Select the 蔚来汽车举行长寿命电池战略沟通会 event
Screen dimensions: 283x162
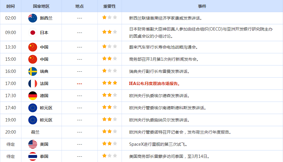click(x=164, y=47)
